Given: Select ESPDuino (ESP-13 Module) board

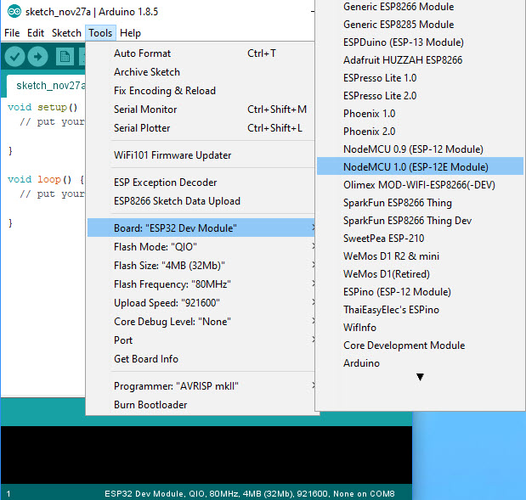Looking at the screenshot, I should pos(420,42).
